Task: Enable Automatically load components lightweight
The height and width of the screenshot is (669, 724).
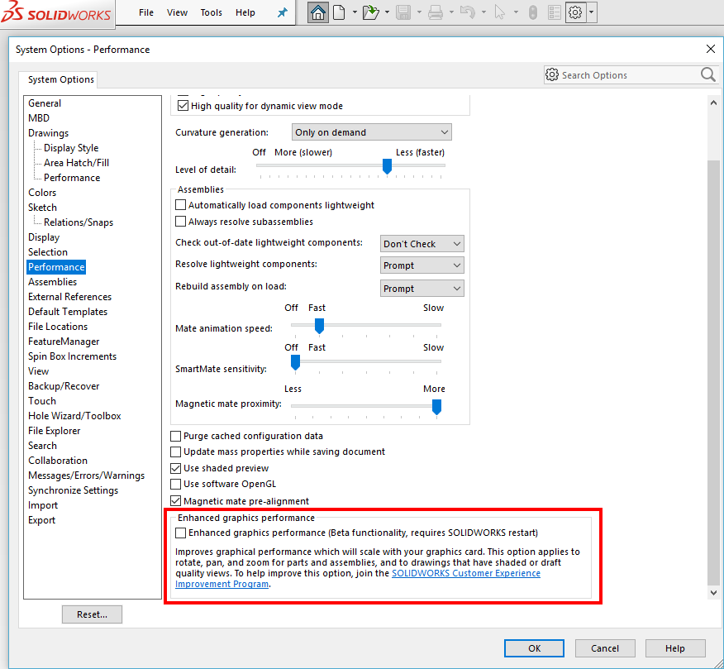Action: [180, 205]
